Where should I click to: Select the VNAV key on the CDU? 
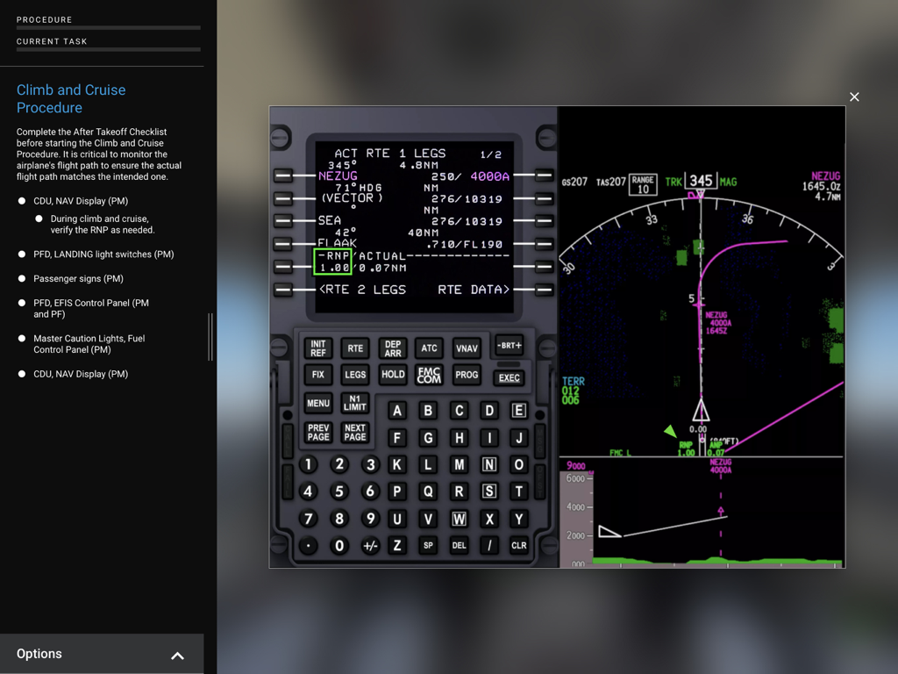pos(466,348)
